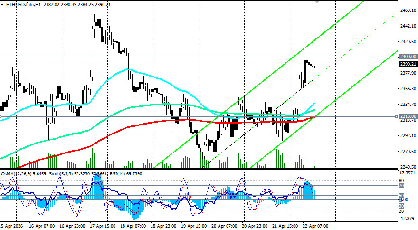This screenshot has width=418, height=230.
Task: Click the 18 Apr 07:00 time label
Action: click(133, 226)
